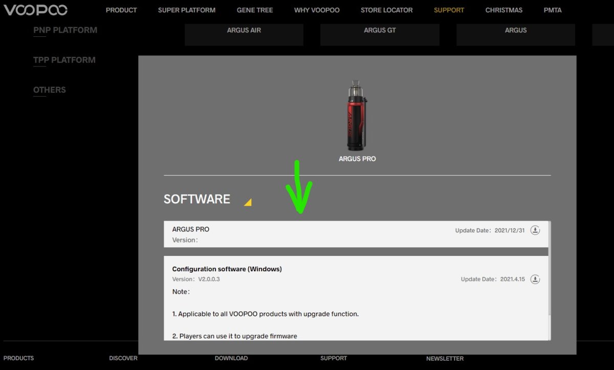614x370 pixels.
Task: Click the Configuration software (Windows) title
Action: click(x=227, y=269)
